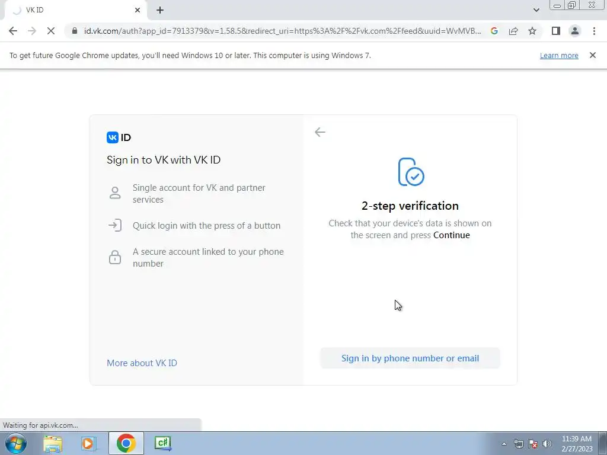The image size is (607, 455).
Task: Launch Windows Media Player from taskbar
Action: (89, 443)
